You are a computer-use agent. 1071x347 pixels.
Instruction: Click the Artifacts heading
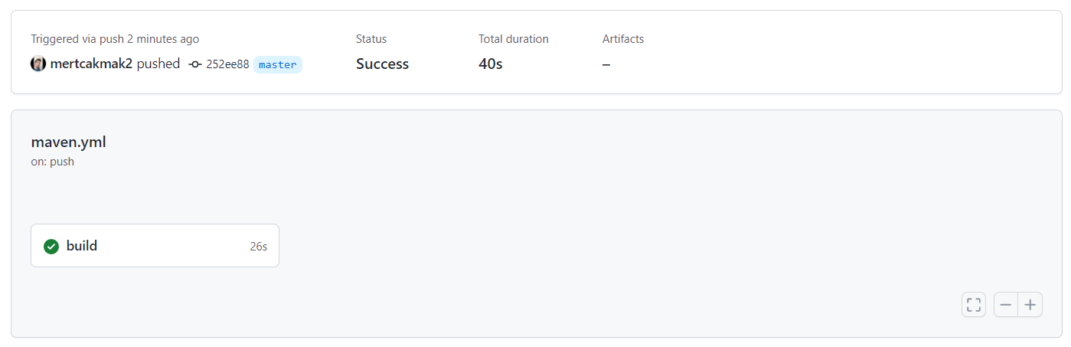pos(623,39)
